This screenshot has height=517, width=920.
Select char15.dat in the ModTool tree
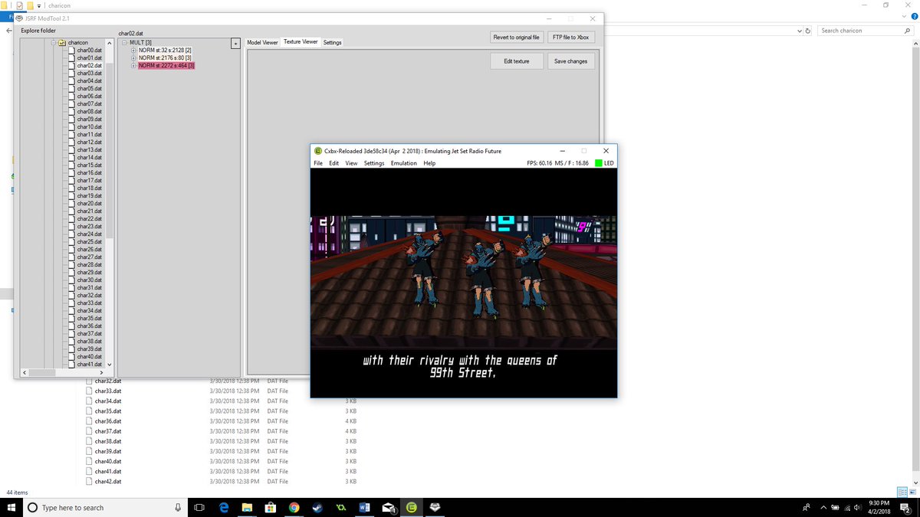[x=90, y=165]
